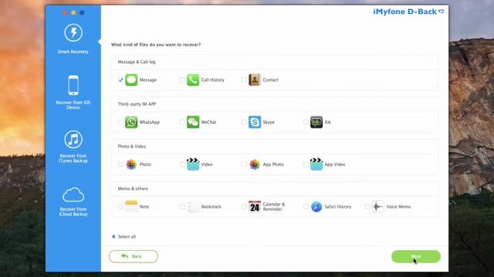Viewport: 494px width, 277px height.
Task: Click the Photo flower icon
Action: tap(131, 164)
